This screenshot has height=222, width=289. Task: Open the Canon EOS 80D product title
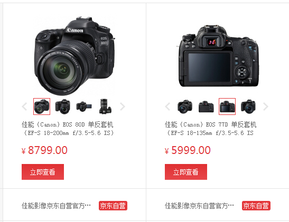(68, 129)
